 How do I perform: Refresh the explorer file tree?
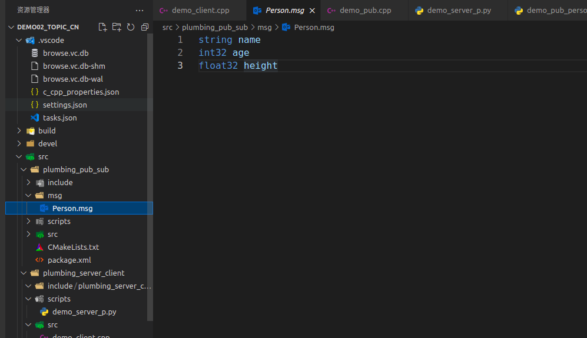pos(131,27)
